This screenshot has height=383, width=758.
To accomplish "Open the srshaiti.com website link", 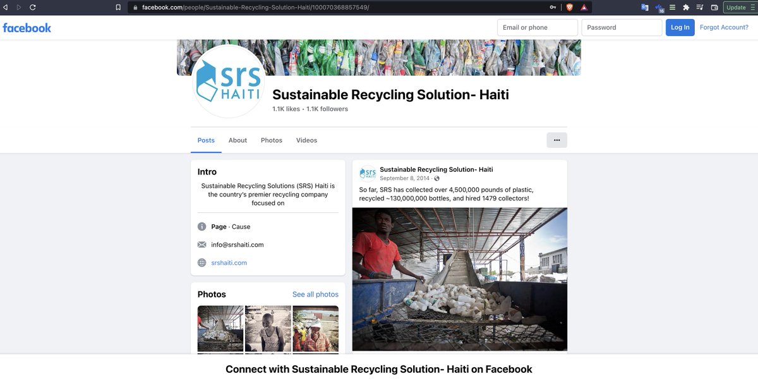I will click(x=229, y=262).
